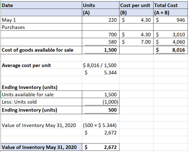
Task: Click the '$ 8,016 / 1,500' formula cell
Action: click(x=101, y=65)
